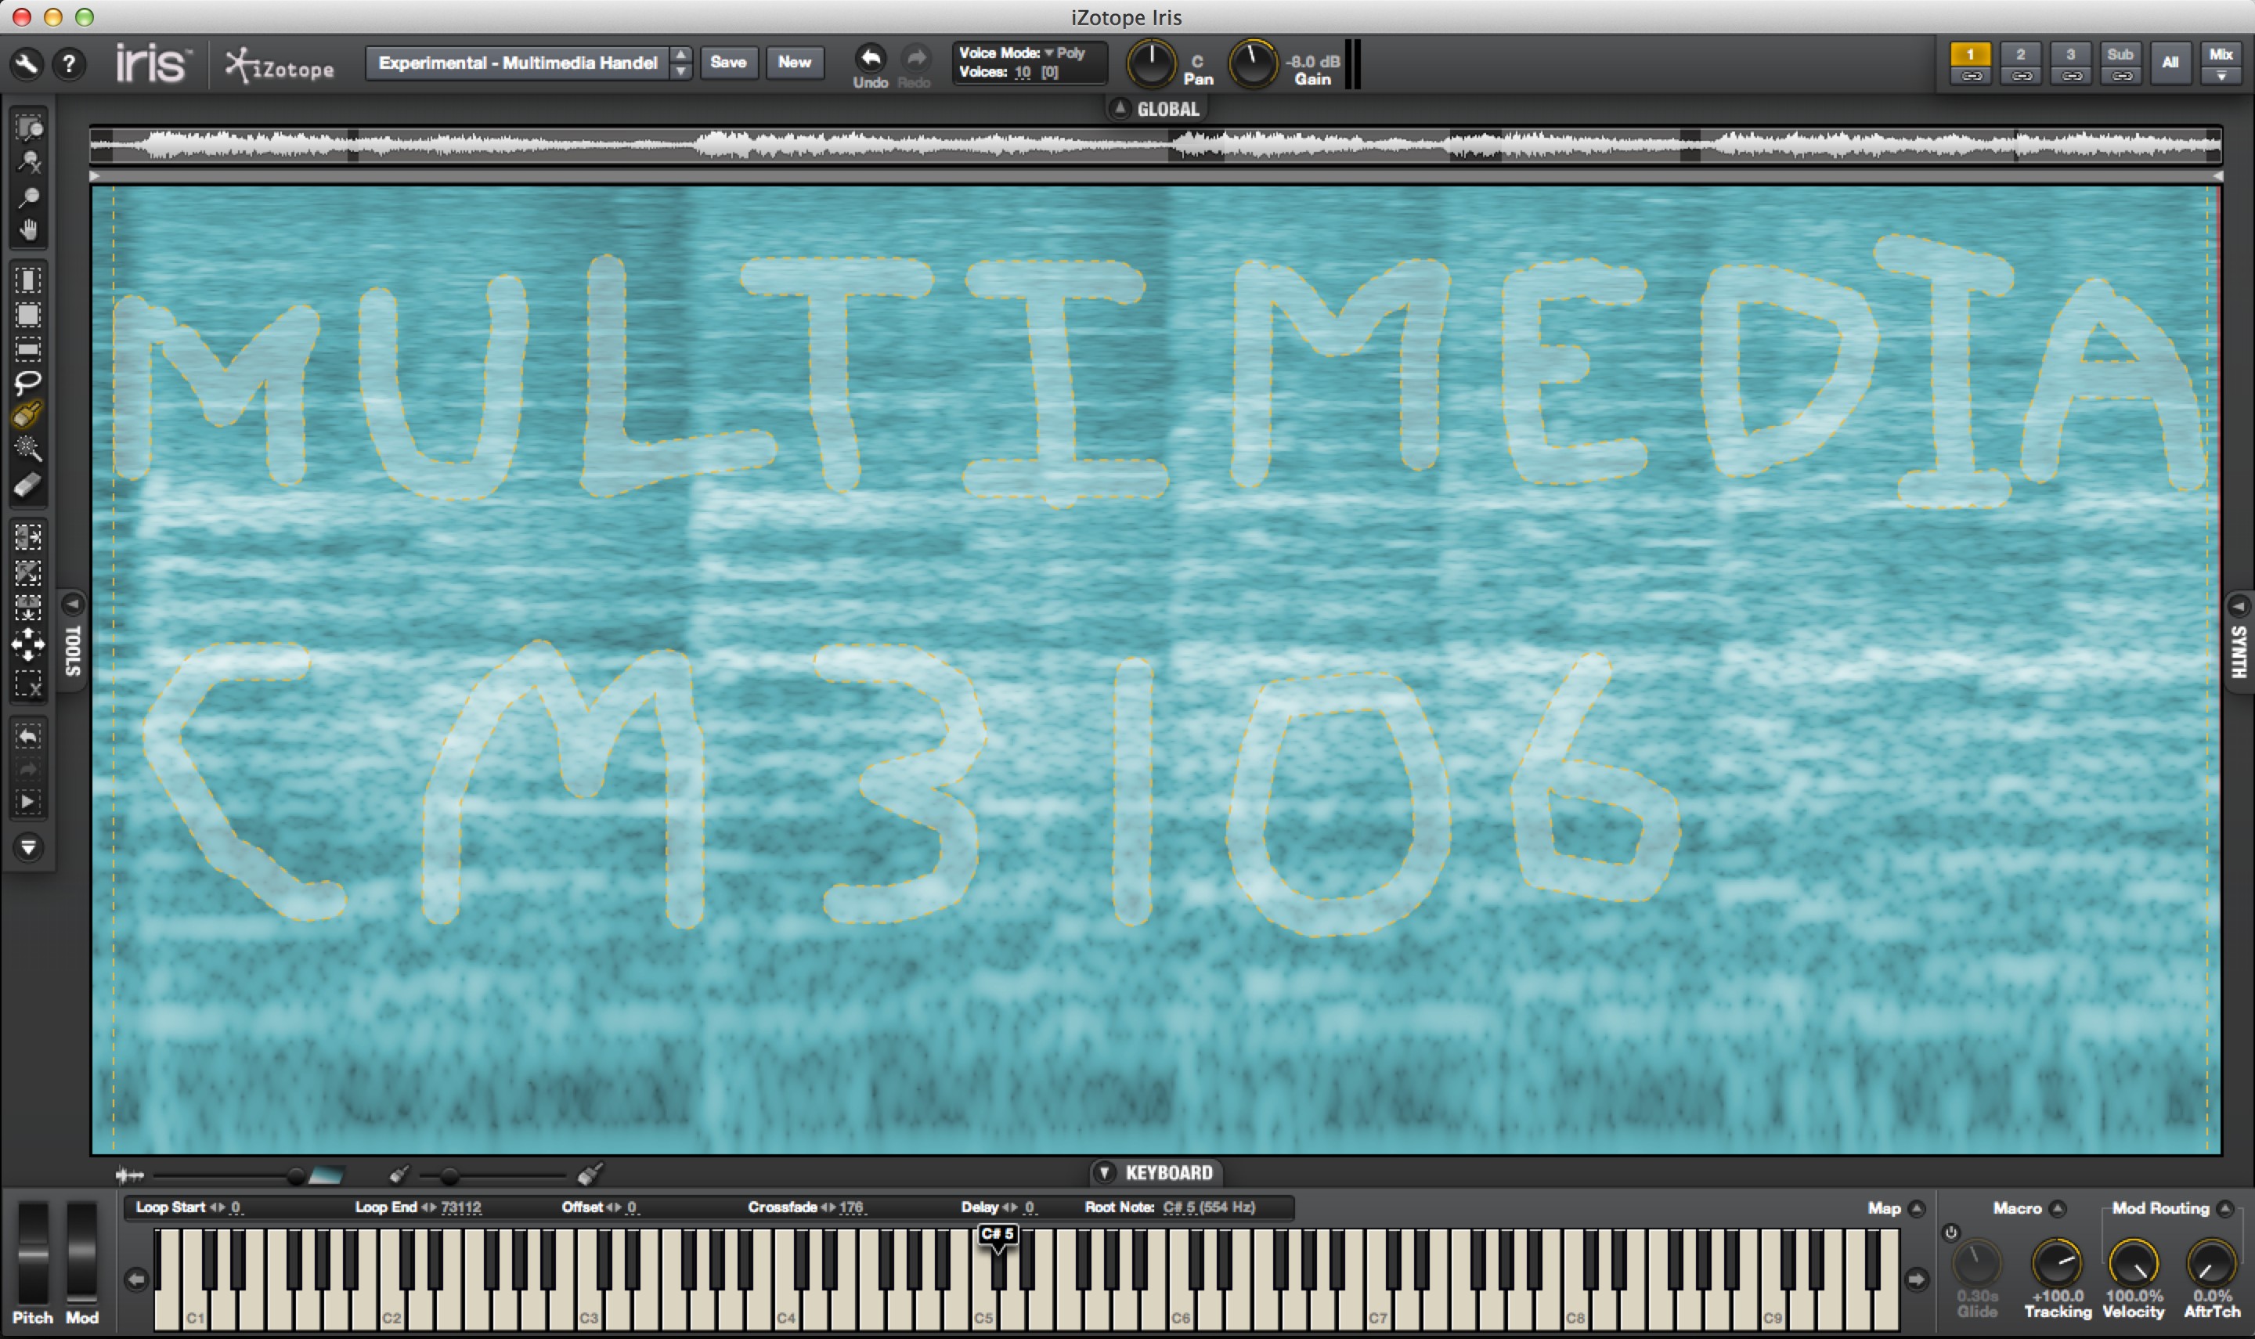Viewport: 2255px width, 1339px height.
Task: Click the Pan knob
Action: [1151, 63]
